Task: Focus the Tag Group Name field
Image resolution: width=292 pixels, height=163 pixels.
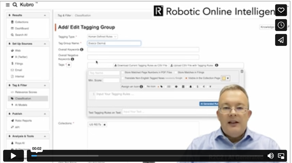Action: coord(114,43)
